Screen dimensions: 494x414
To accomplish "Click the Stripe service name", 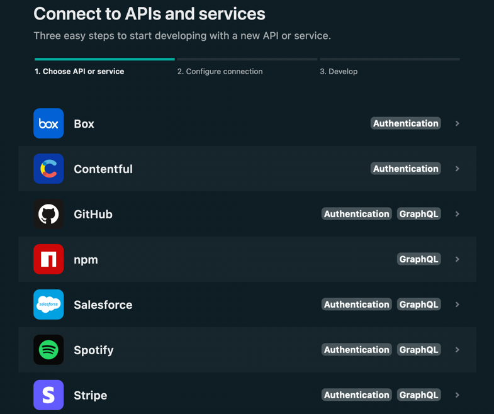I will (91, 395).
